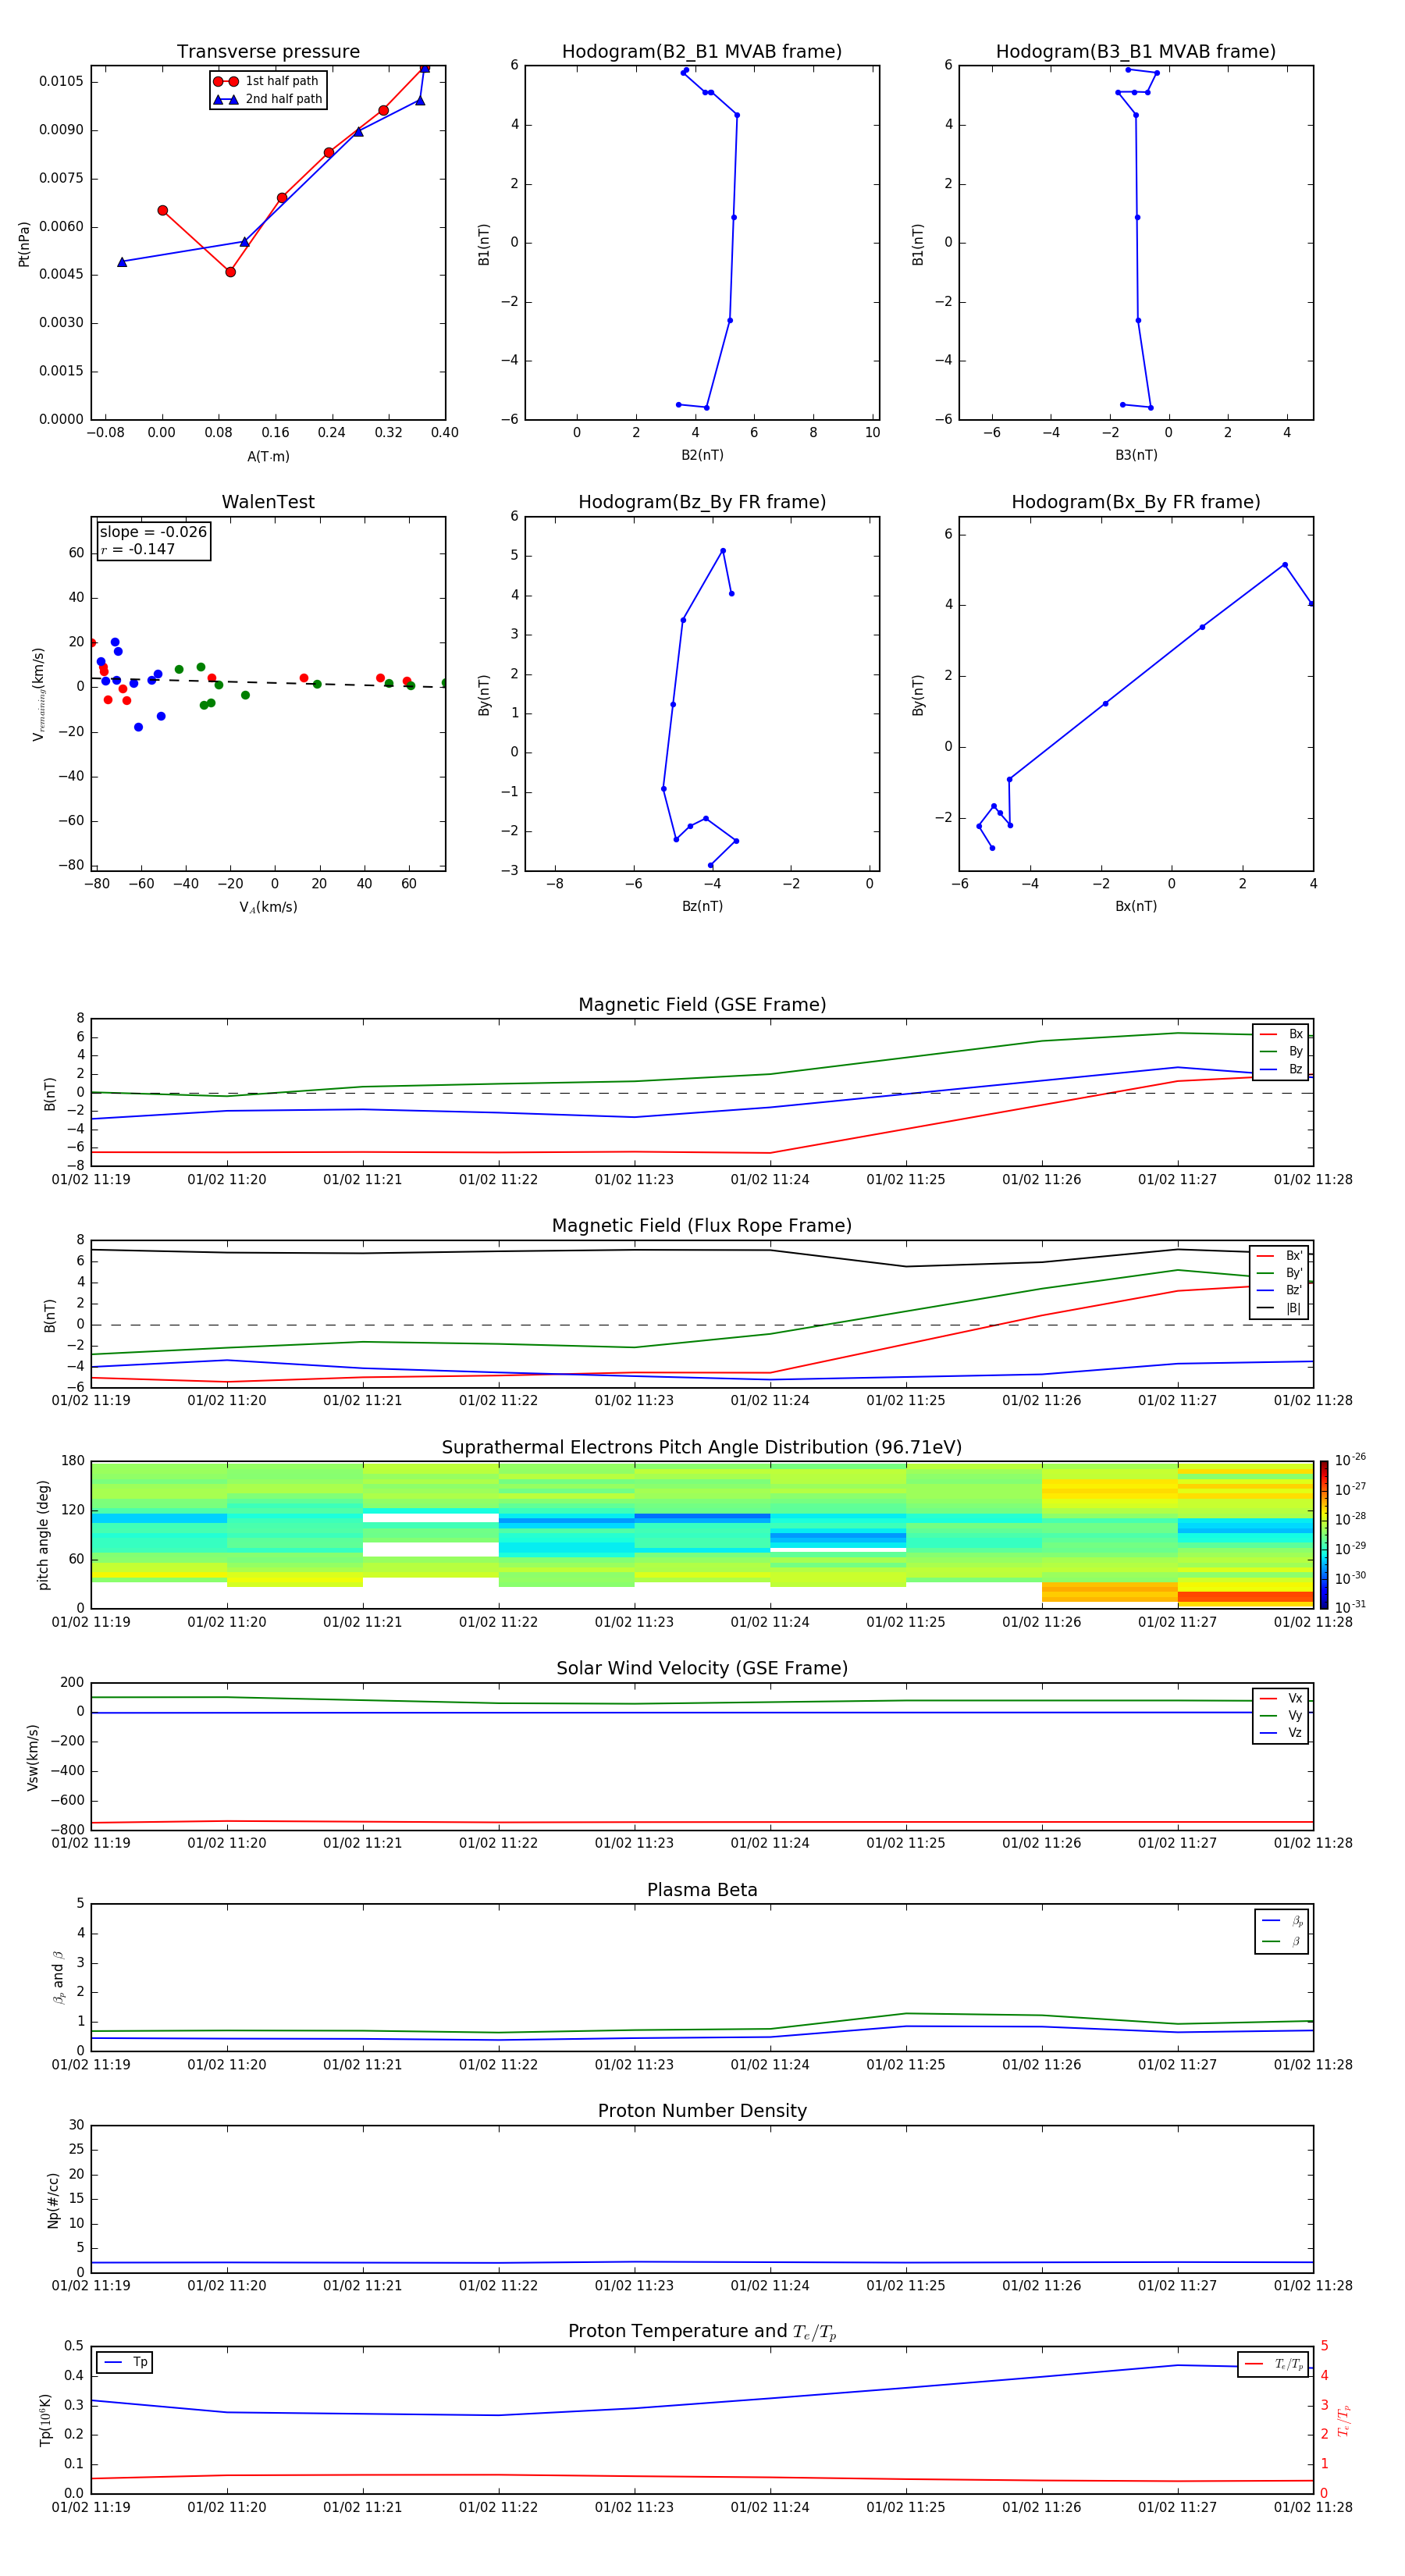The height and width of the screenshot is (2576, 1405).
Task: Click the 'B3(nT)' x-axis label
Action: (1136, 455)
